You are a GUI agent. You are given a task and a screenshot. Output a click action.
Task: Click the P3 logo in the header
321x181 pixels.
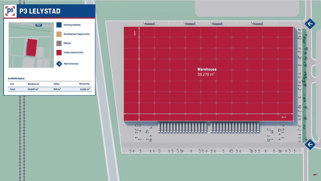[11, 11]
